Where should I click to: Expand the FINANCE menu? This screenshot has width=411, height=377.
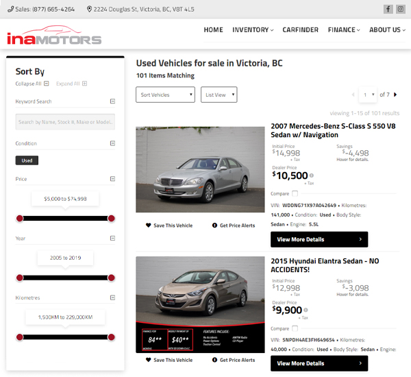(x=344, y=30)
